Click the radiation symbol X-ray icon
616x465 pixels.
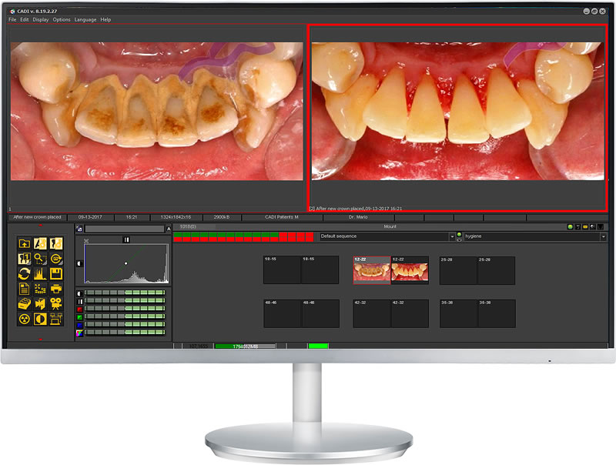24,319
